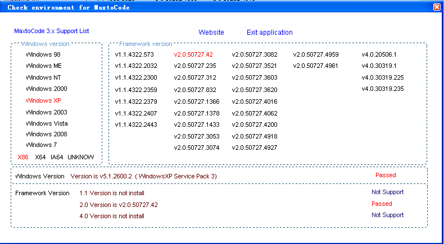Screen dimensions: 444x244
Task: Select framework v2.0.50727.4959
Action: [x=316, y=54]
